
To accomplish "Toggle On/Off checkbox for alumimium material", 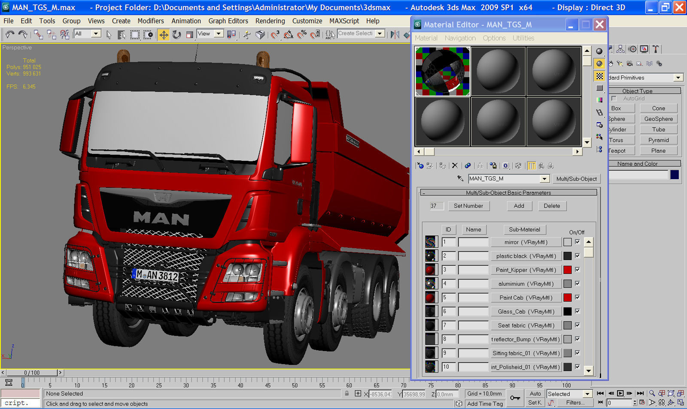I will tap(578, 283).
